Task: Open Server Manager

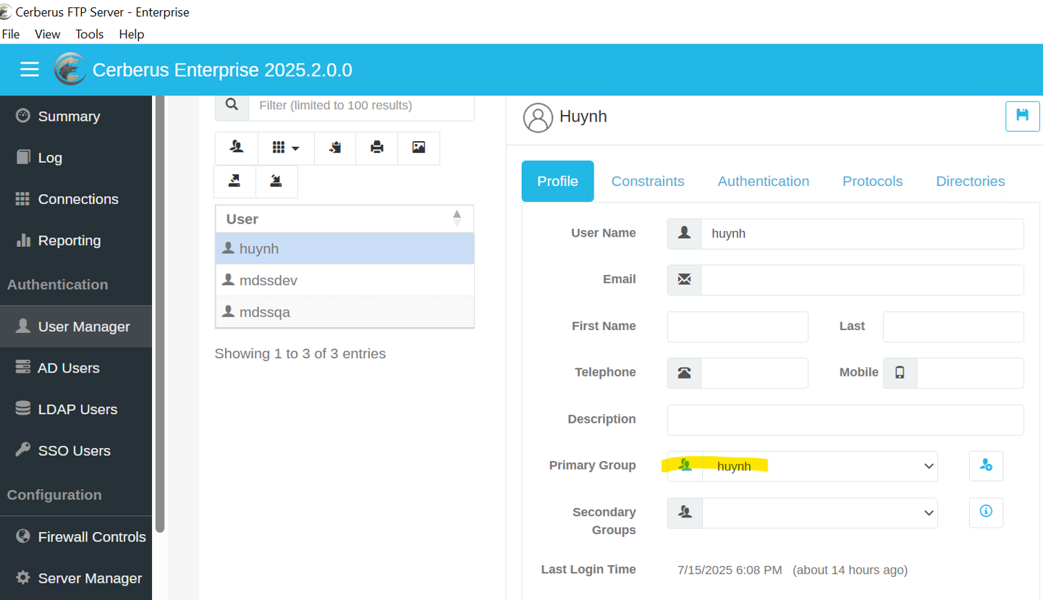Action: (x=76, y=578)
